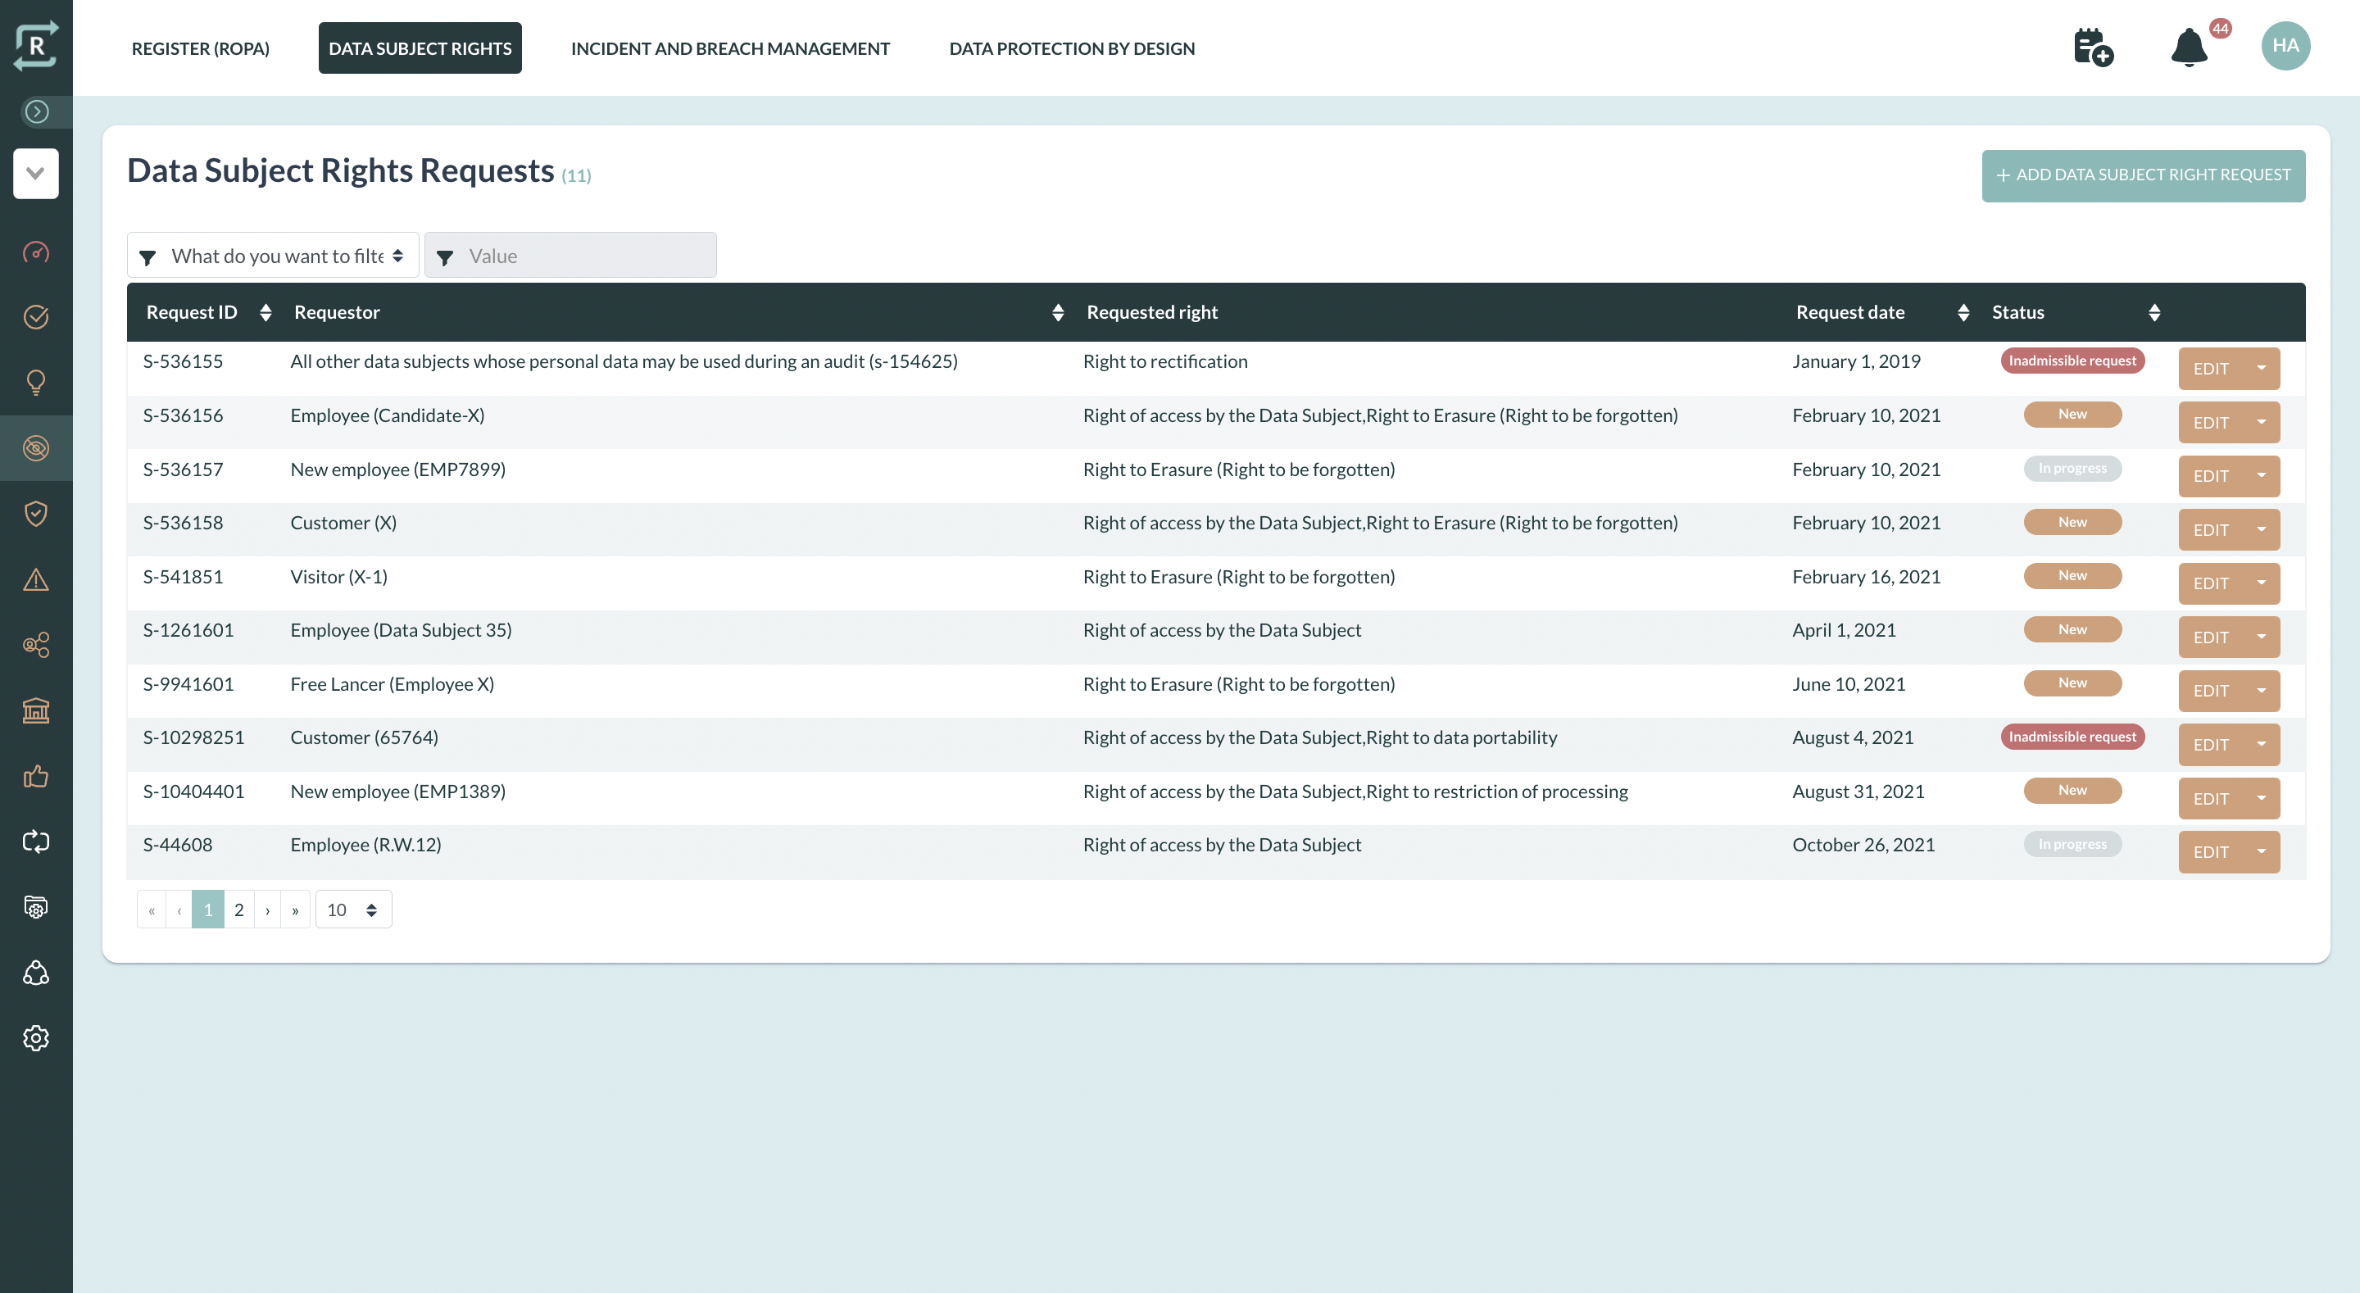Open the calendar-add scheduling icon in top bar
This screenshot has height=1293, width=2360.
[2094, 48]
